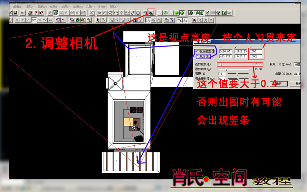
Task: Click the red plus pointer tool
Action: tap(179, 20)
